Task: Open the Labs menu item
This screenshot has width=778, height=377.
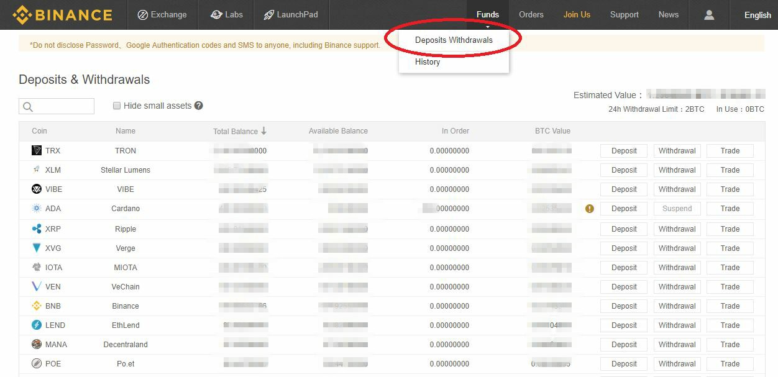Action: tap(227, 15)
